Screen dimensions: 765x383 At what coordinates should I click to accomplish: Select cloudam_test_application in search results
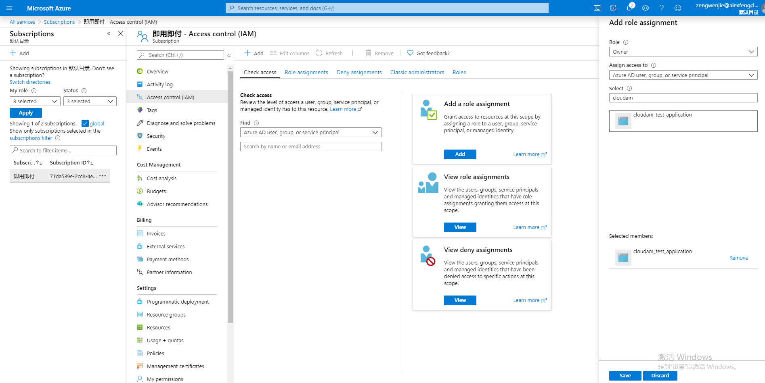(x=683, y=121)
